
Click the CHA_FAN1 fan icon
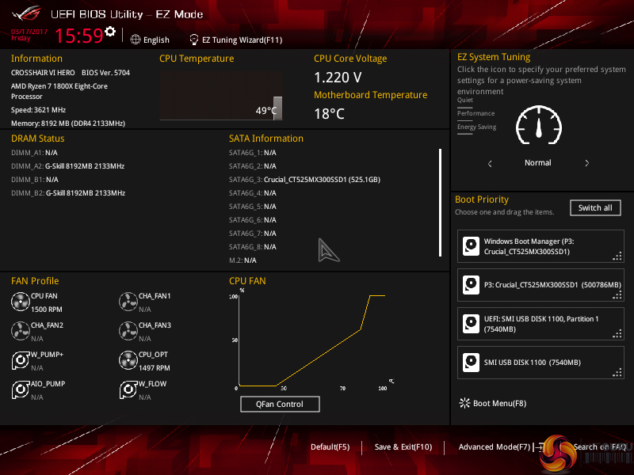pos(128,302)
